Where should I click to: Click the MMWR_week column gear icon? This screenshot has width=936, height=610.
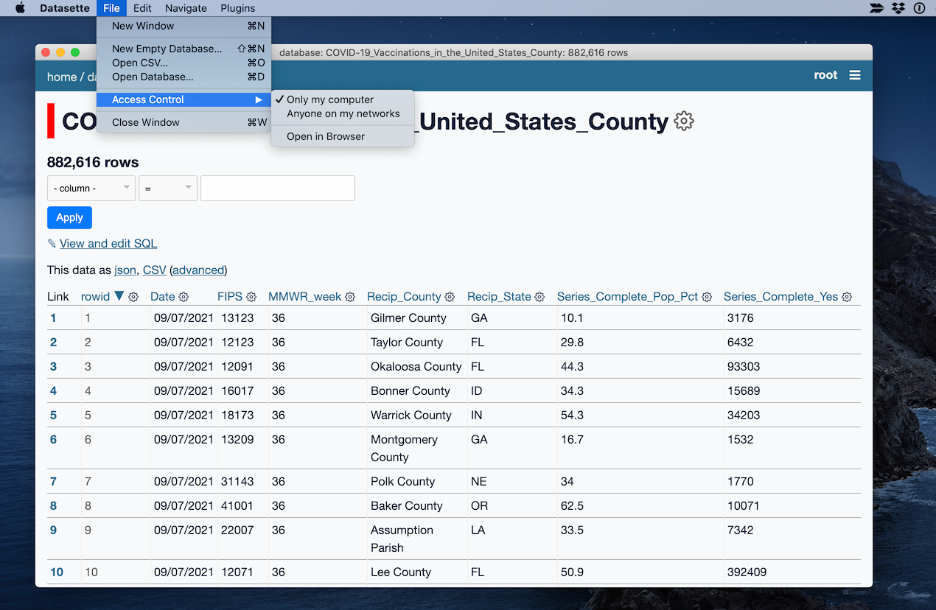[x=350, y=297]
